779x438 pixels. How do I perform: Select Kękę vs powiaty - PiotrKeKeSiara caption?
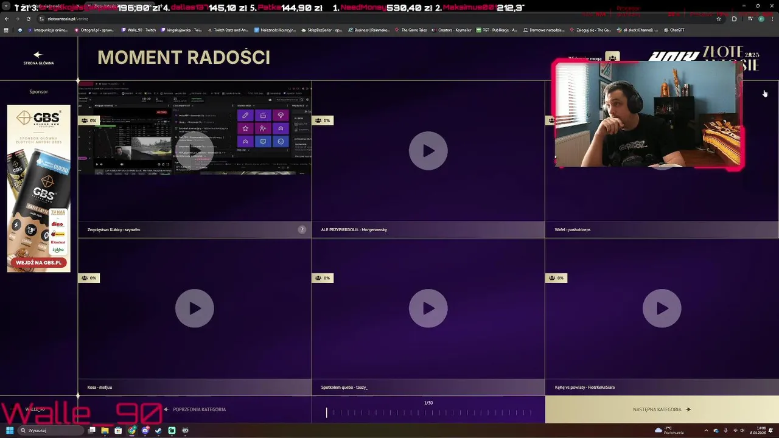coord(584,388)
